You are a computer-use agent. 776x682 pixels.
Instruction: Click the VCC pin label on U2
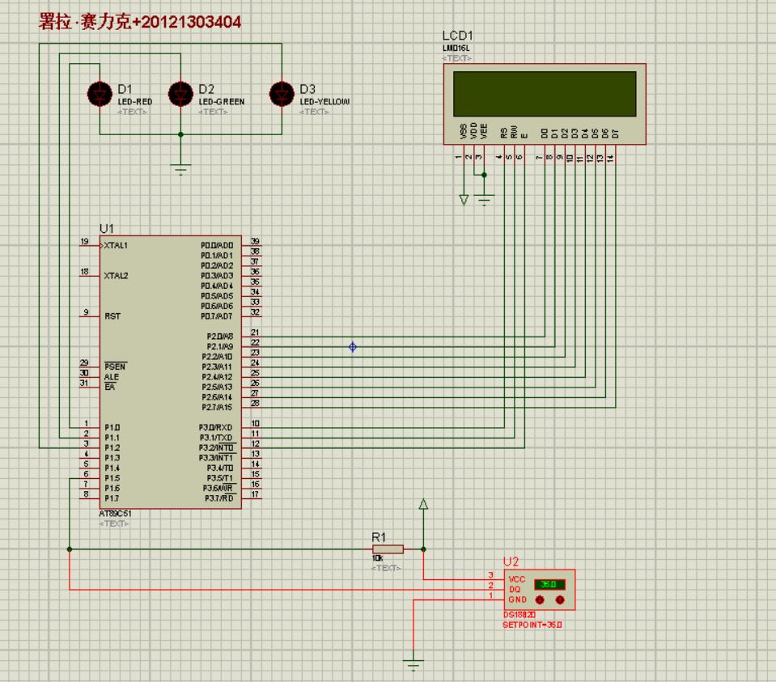point(517,579)
